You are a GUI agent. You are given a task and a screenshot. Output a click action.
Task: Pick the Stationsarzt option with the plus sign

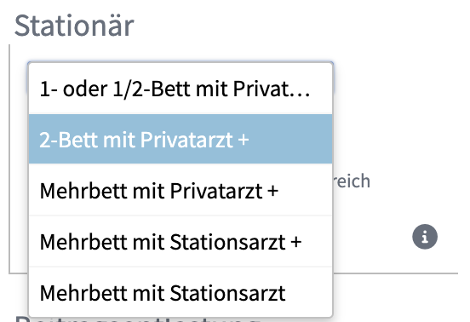[181, 241]
